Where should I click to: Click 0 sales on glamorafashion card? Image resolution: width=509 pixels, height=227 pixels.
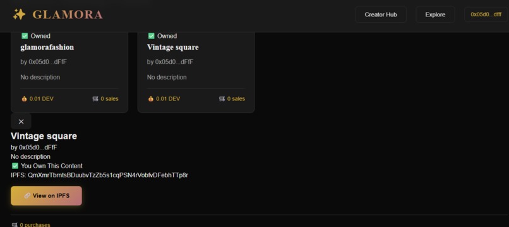[x=109, y=98]
